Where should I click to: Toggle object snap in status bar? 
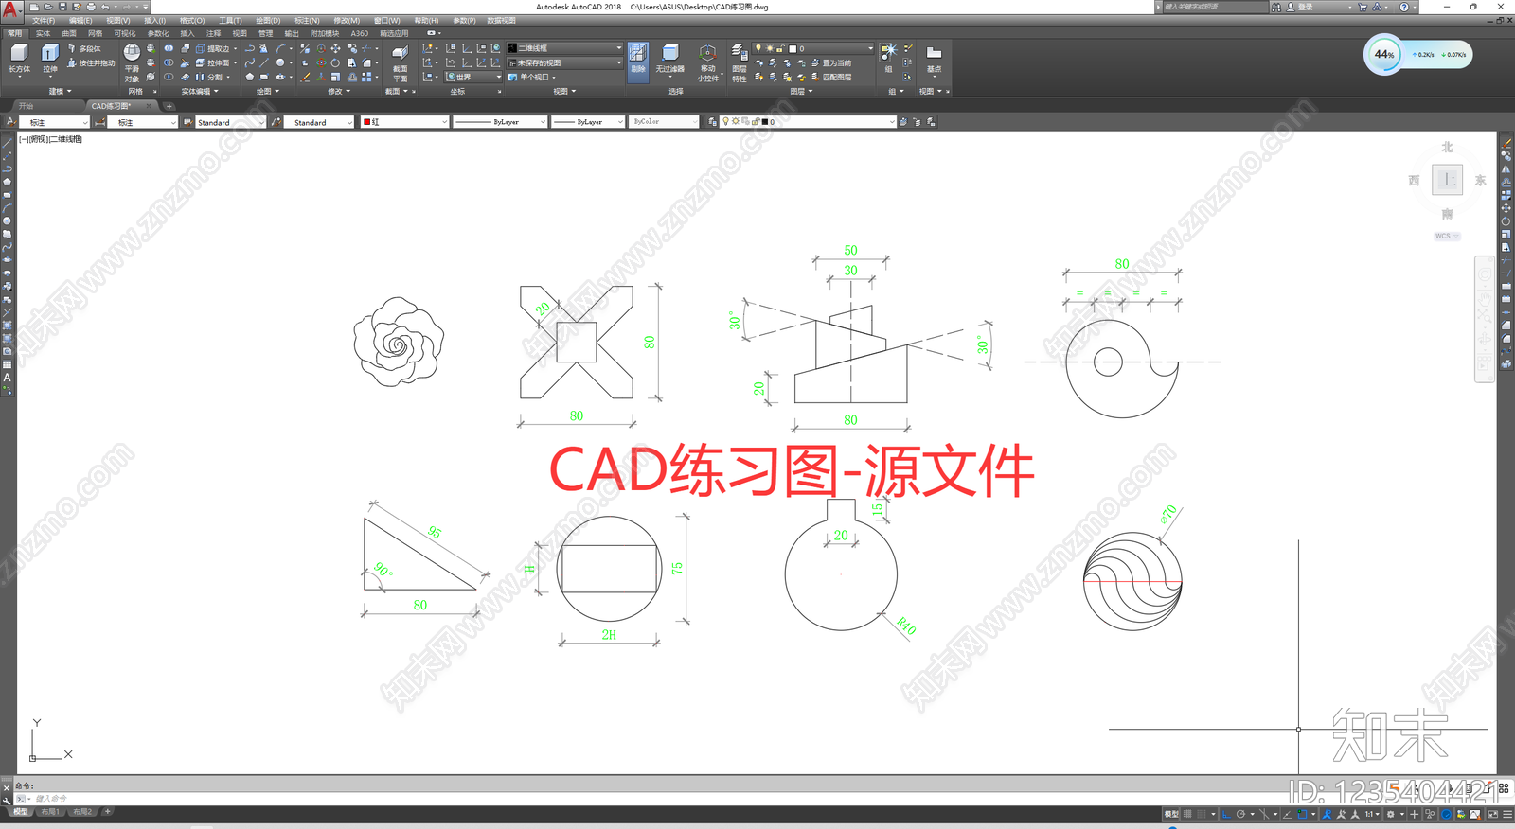pos(1302,814)
